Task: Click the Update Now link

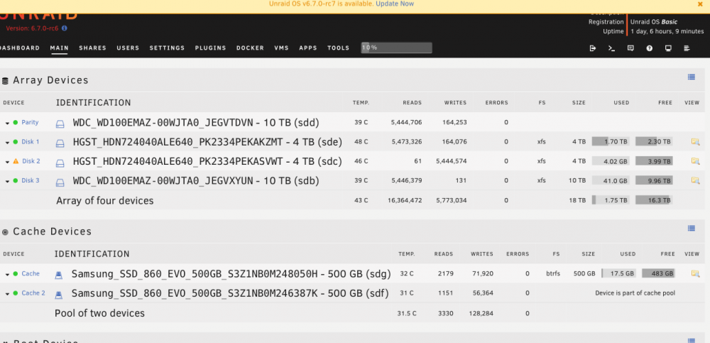Action: [394, 4]
